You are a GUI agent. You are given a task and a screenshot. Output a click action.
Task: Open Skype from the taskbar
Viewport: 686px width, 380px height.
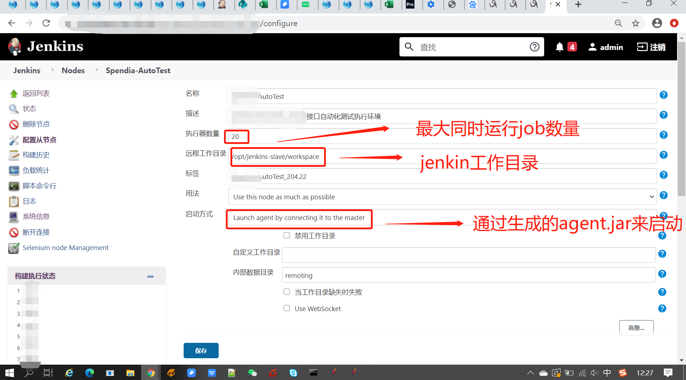coord(293,373)
